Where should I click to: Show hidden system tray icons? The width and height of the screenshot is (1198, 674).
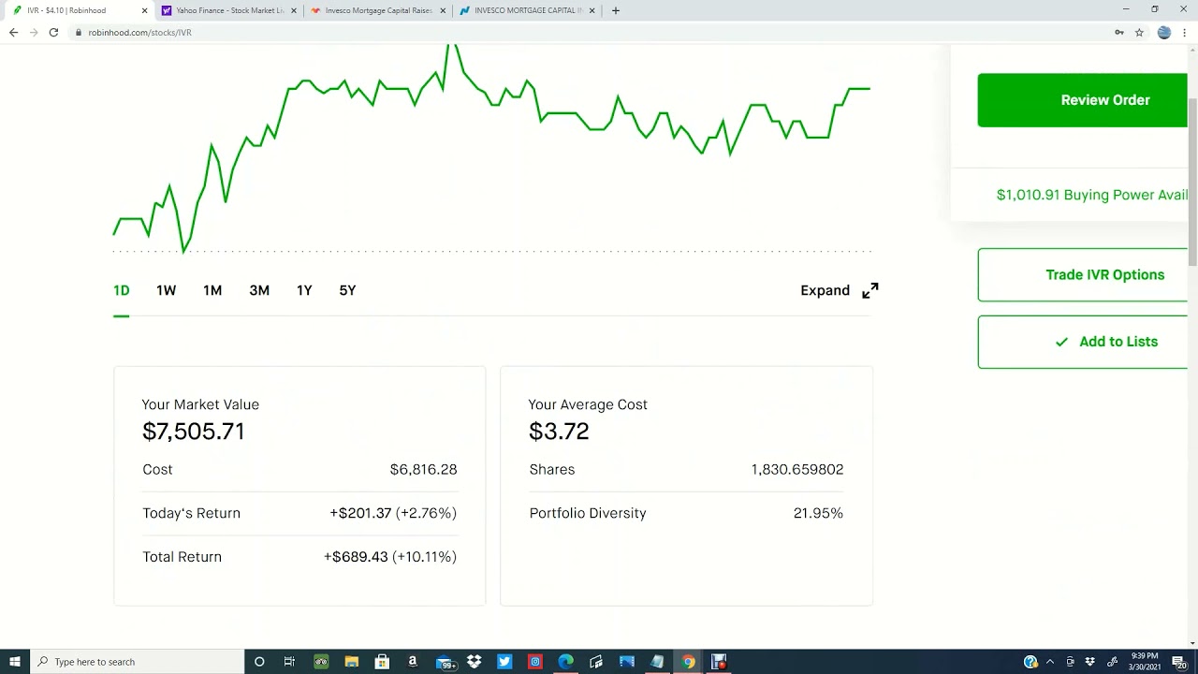click(1050, 662)
